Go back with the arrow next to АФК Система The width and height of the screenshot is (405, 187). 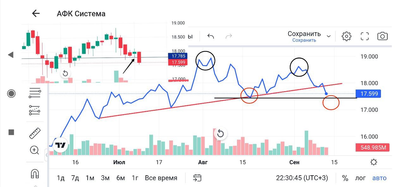36,13
